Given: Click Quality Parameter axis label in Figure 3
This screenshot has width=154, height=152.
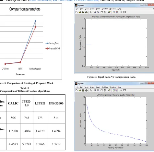Looking at the screenshot, I should [116, 148].
